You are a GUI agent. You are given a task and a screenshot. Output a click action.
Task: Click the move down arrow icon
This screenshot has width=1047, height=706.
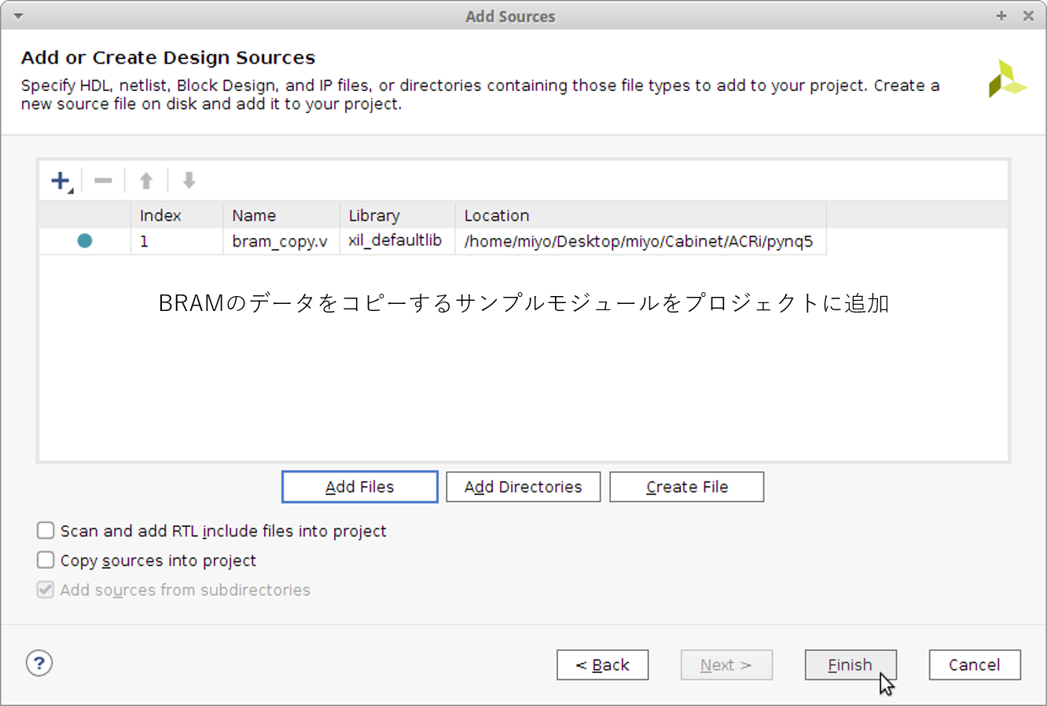[x=189, y=181]
